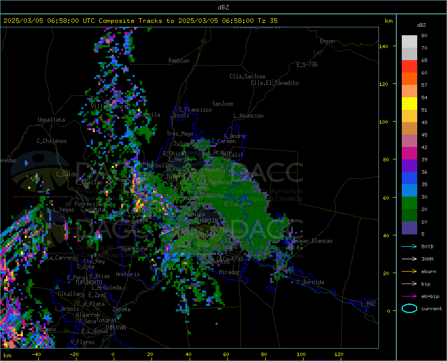Click the white 30HM arrow legend icon
The width and height of the screenshot is (447, 361).
(x=409, y=259)
